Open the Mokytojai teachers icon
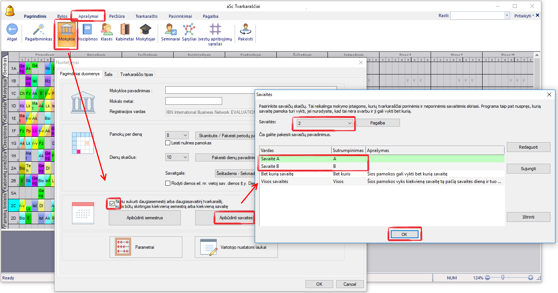Image resolution: width=558 pixels, height=293 pixels. point(146,30)
